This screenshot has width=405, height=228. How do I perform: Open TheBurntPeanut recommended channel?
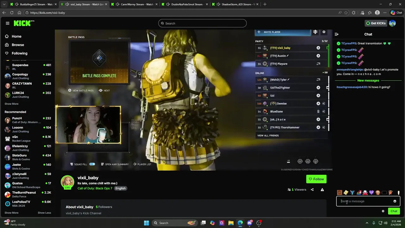[x=28, y=194]
